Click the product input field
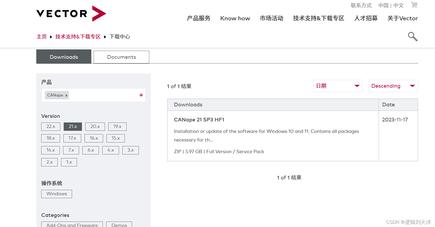 click(x=93, y=95)
